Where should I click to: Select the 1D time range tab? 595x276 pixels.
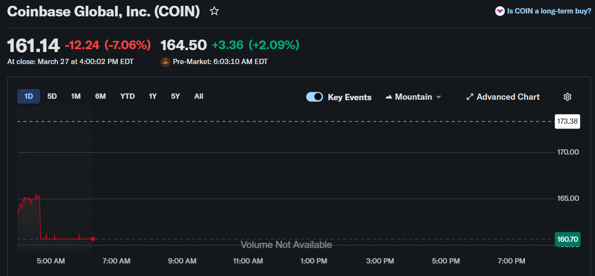(28, 96)
